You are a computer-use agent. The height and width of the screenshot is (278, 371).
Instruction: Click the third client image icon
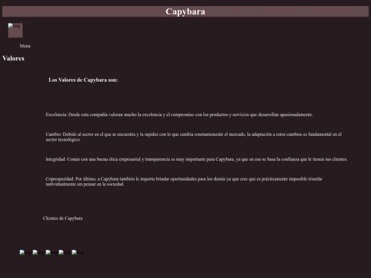(x=52, y=253)
